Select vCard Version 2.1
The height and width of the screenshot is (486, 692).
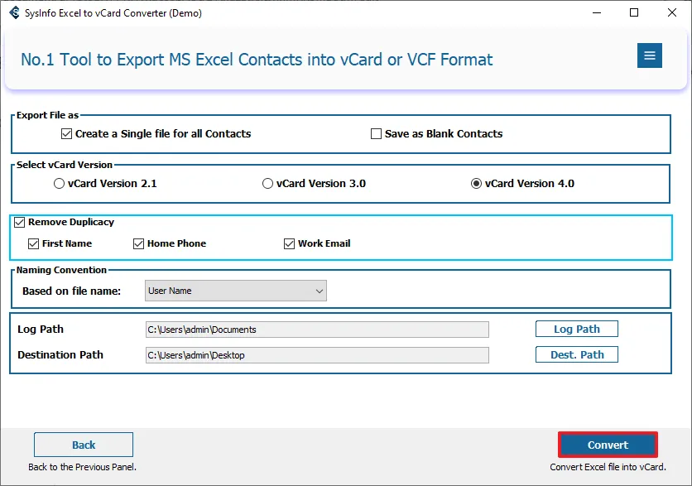click(59, 184)
